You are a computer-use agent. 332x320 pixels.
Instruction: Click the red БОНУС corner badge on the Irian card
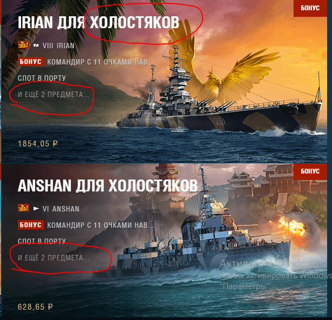[x=310, y=8]
